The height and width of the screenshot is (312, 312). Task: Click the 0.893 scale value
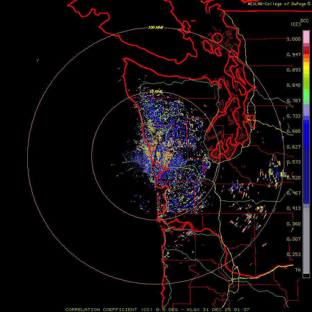click(x=294, y=70)
